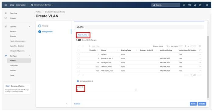Sort by Sharing Type column

coord(126,50)
